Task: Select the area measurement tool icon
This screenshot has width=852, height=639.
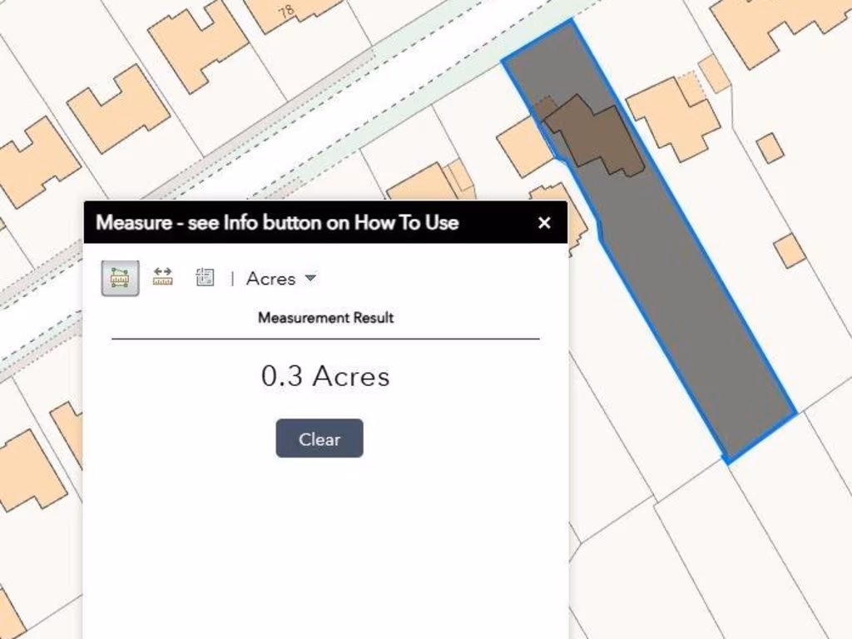Action: click(120, 278)
